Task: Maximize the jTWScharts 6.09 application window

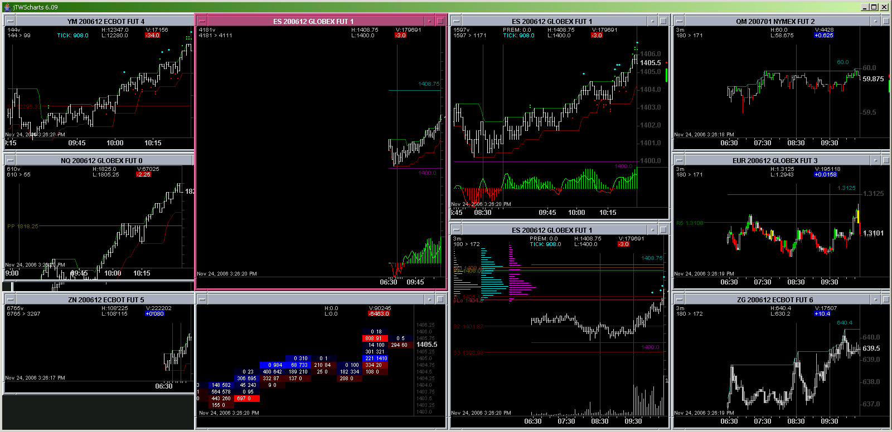Action: click(874, 7)
